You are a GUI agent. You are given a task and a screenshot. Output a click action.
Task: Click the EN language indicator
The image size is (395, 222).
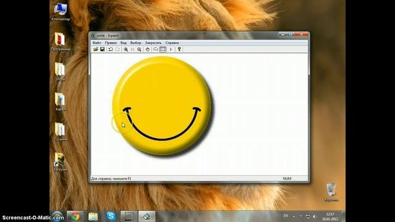286,216
